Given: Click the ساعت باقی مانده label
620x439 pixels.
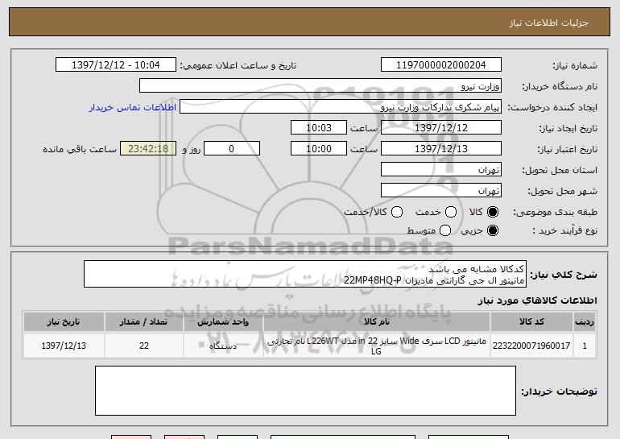Looking at the screenshot, I should 80,149.
